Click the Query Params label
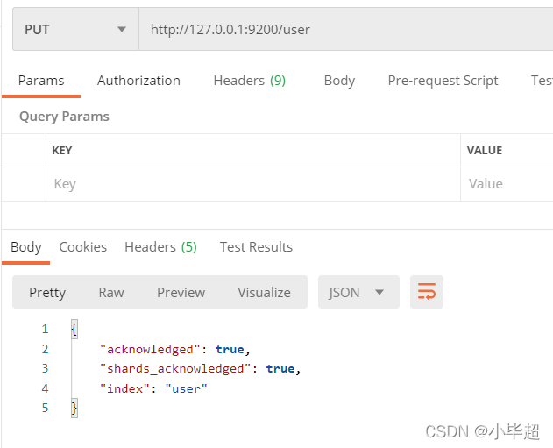This screenshot has height=448, width=553. [x=64, y=117]
